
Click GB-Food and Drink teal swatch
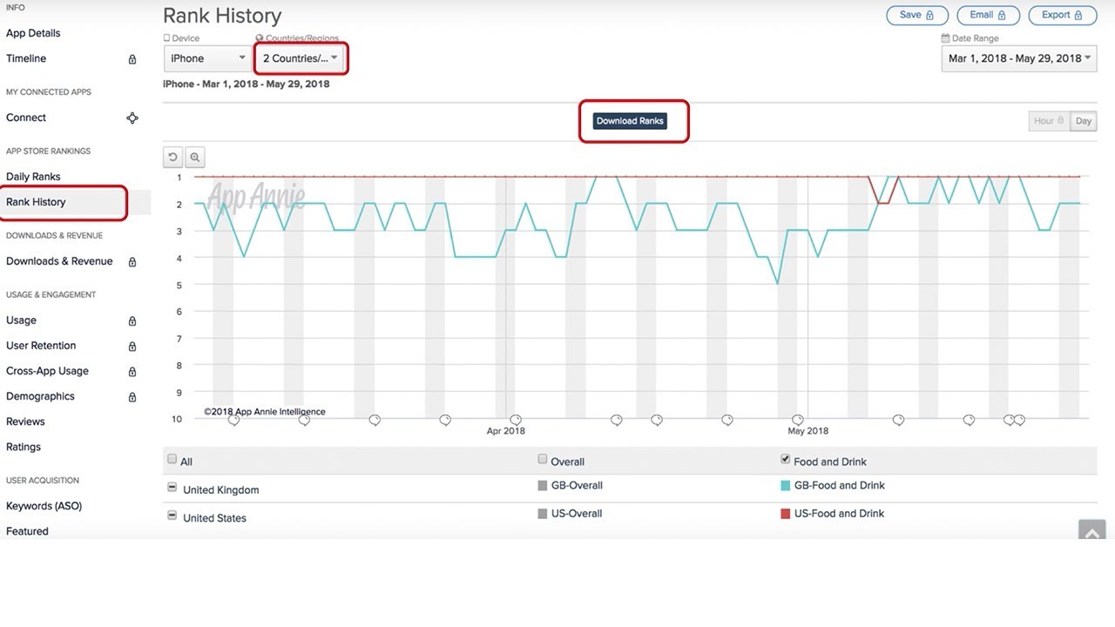point(786,486)
